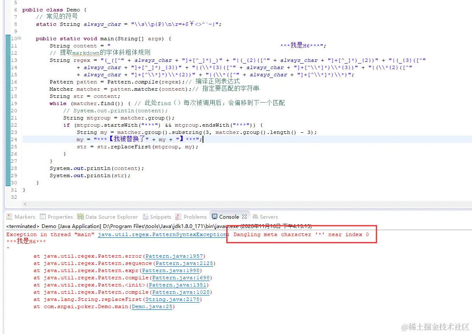Open the Data Source Explorer tab
The height and width of the screenshot is (334, 472).
point(108,217)
